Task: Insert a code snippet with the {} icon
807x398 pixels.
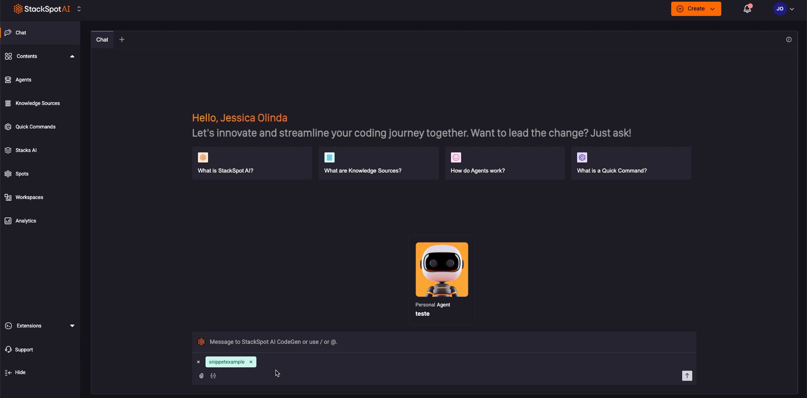Action: pyautogui.click(x=213, y=376)
